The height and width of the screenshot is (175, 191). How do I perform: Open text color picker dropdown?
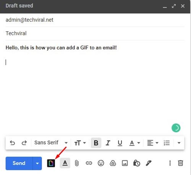135,143
